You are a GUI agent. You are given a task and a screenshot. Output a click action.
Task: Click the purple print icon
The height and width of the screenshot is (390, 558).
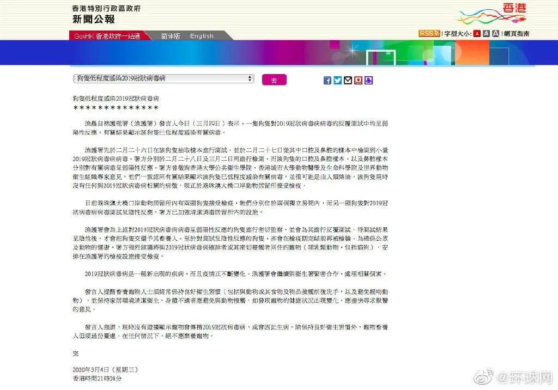pyautogui.click(x=369, y=80)
